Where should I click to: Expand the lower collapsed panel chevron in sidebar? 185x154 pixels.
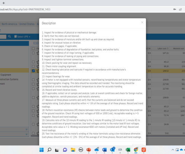pyautogui.click(x=27, y=134)
